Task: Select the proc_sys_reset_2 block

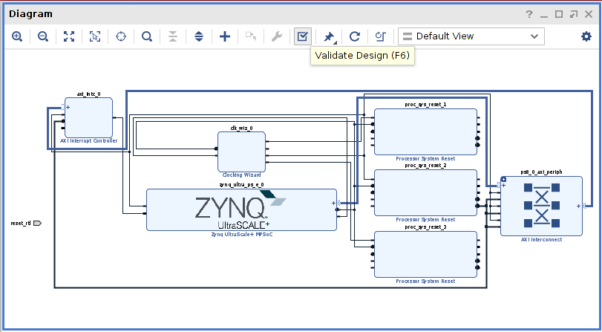Action: pos(425,193)
